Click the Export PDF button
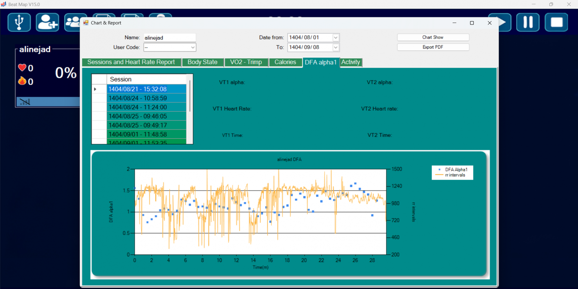Screen dimensions: 578x289 (433, 47)
